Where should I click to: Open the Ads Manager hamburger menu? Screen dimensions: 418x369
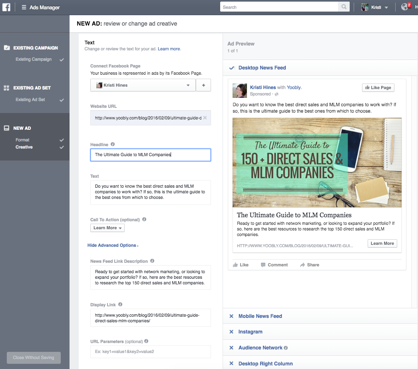tap(24, 7)
